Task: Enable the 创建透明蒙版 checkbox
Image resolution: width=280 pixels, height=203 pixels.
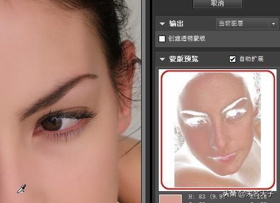Action: click(162, 39)
